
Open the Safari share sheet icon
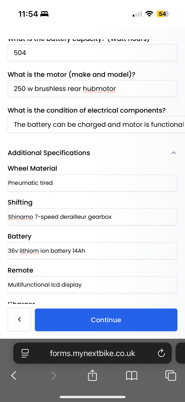point(92,375)
